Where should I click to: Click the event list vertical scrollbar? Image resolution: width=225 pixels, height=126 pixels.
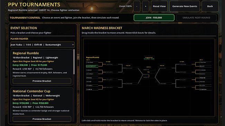74,62
